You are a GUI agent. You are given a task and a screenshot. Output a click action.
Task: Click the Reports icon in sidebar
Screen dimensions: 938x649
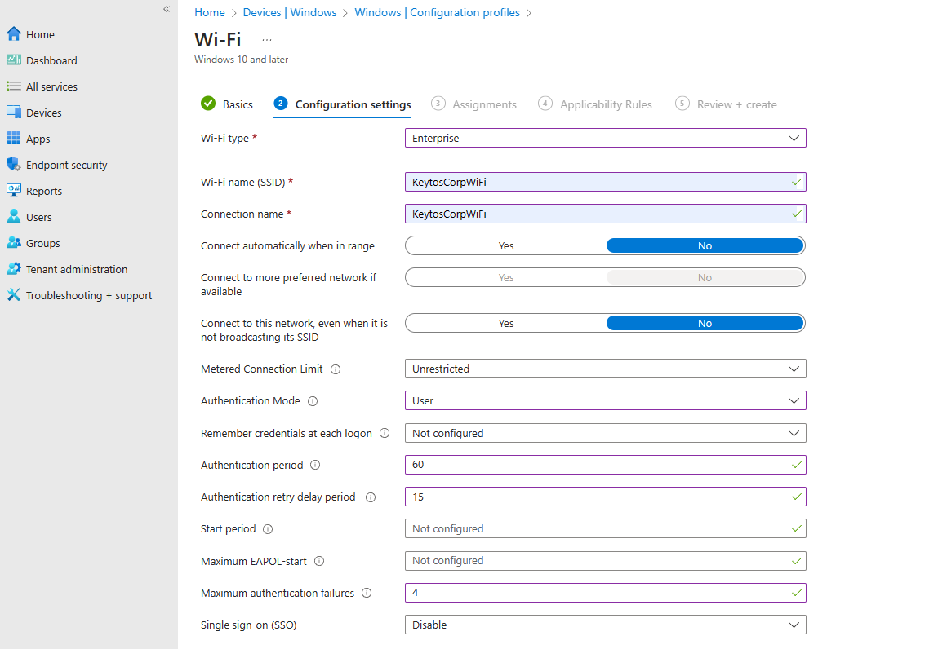[14, 190]
